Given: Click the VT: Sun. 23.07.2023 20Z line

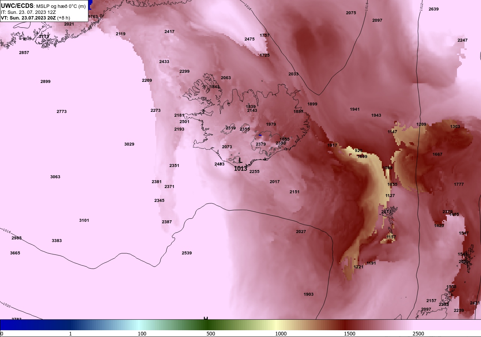Looking at the screenshot, I should (x=35, y=18).
